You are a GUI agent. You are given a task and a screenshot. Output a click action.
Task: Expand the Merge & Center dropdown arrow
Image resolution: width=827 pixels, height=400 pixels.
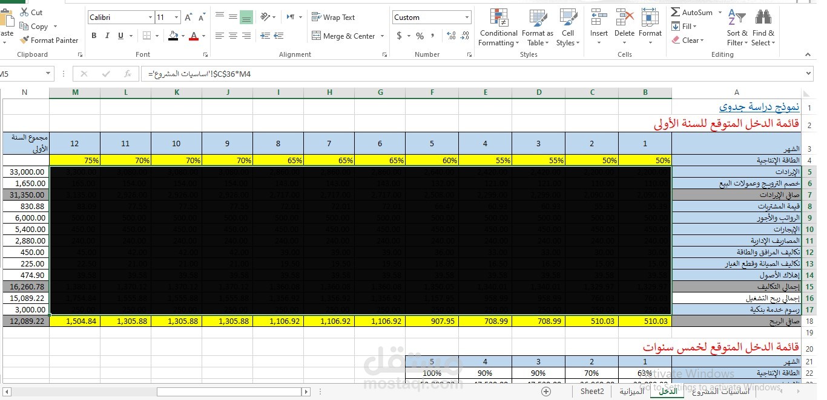(x=383, y=36)
